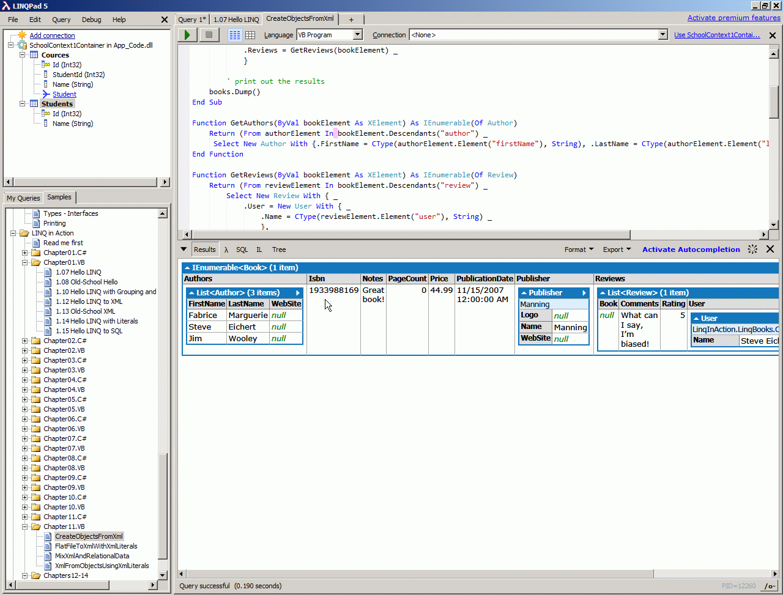
Task: Close the left schema panel X
Action: [x=164, y=20]
